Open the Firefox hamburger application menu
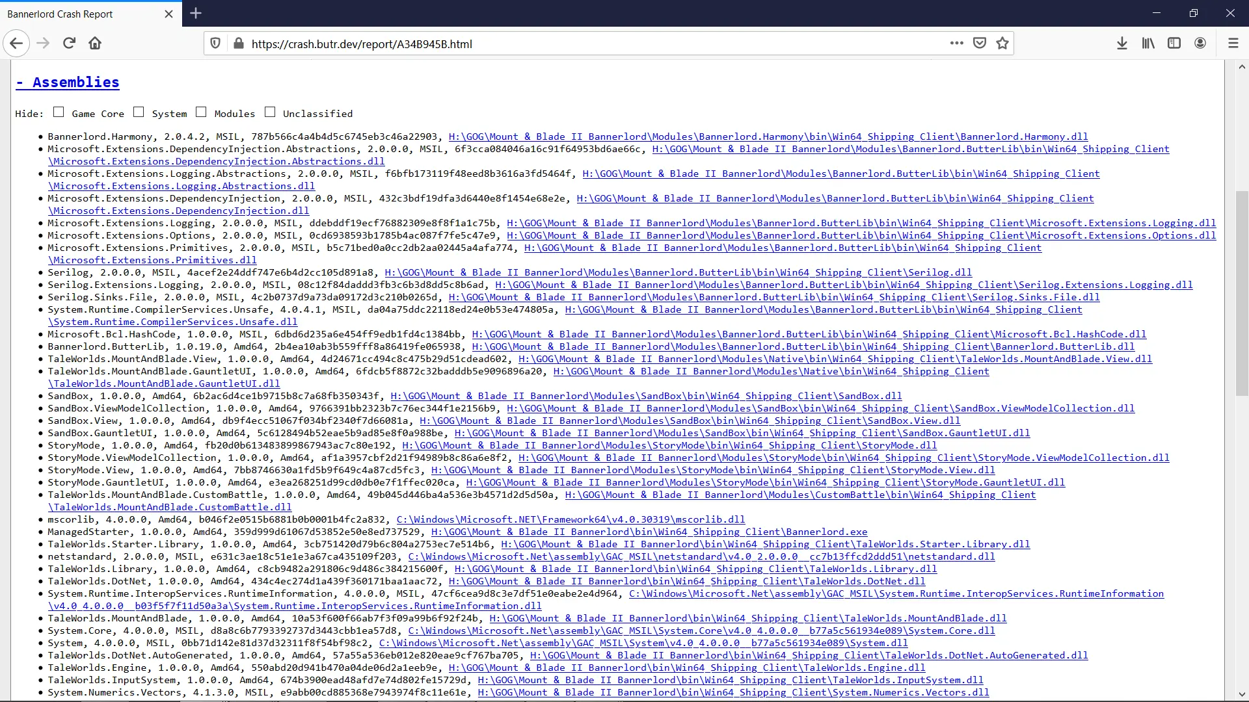The image size is (1249, 702). (1233, 44)
